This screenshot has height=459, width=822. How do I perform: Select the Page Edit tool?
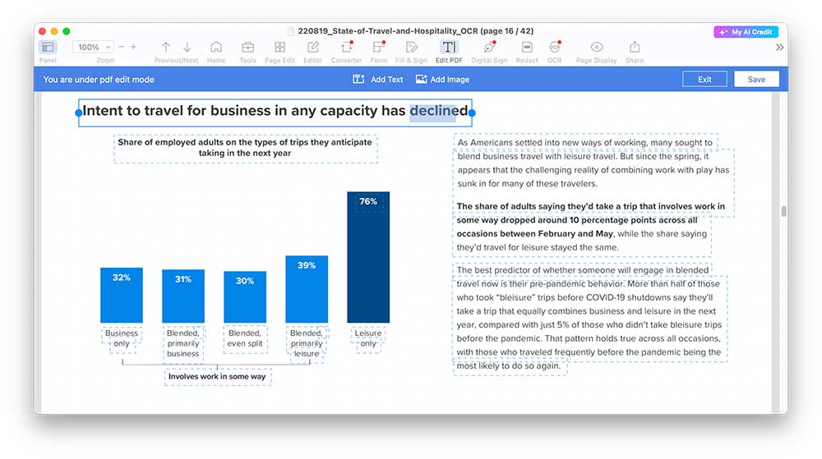coord(279,48)
